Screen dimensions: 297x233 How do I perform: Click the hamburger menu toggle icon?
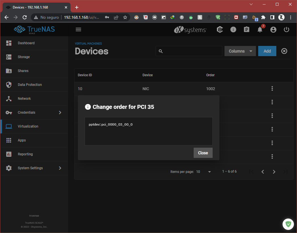tap(78, 29)
